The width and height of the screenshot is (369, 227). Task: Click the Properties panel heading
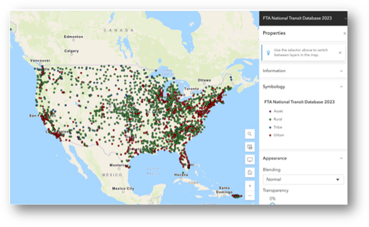[274, 33]
